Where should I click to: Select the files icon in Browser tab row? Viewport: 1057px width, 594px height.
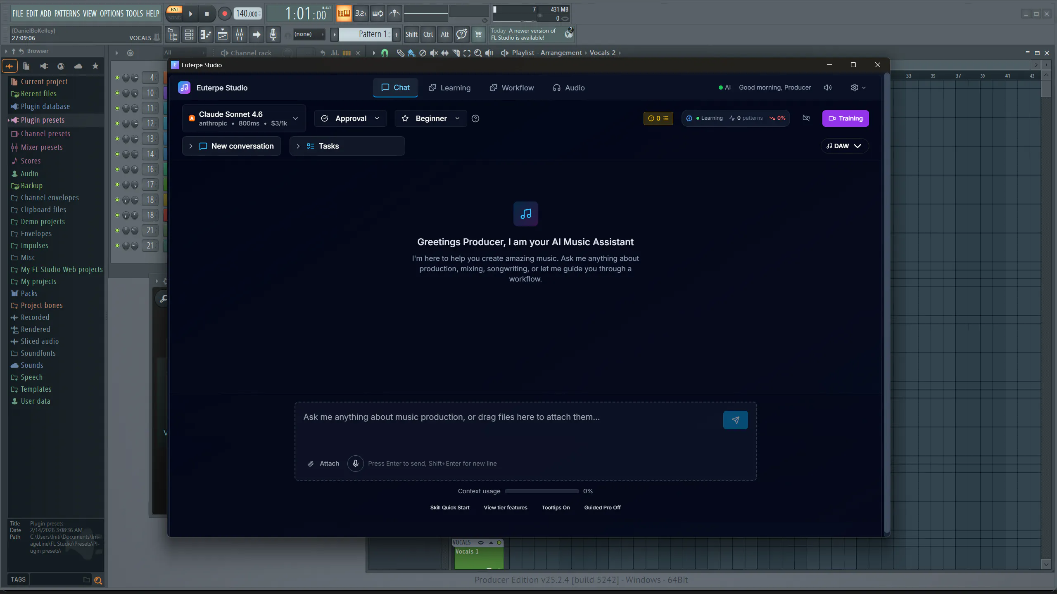(26, 66)
